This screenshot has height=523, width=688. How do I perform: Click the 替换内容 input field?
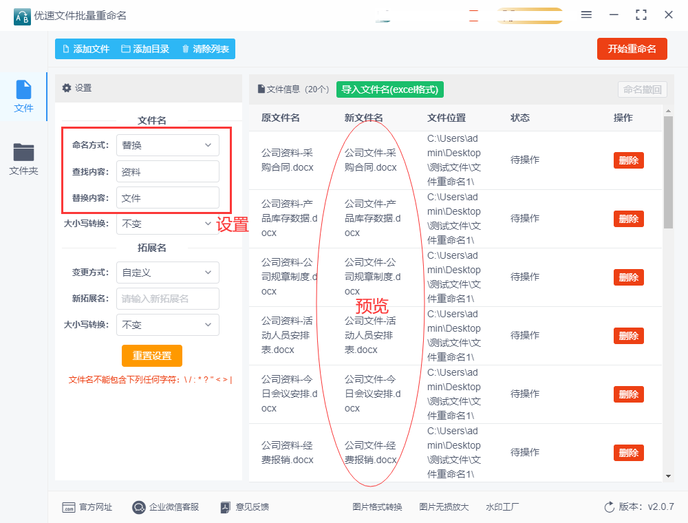pos(168,198)
